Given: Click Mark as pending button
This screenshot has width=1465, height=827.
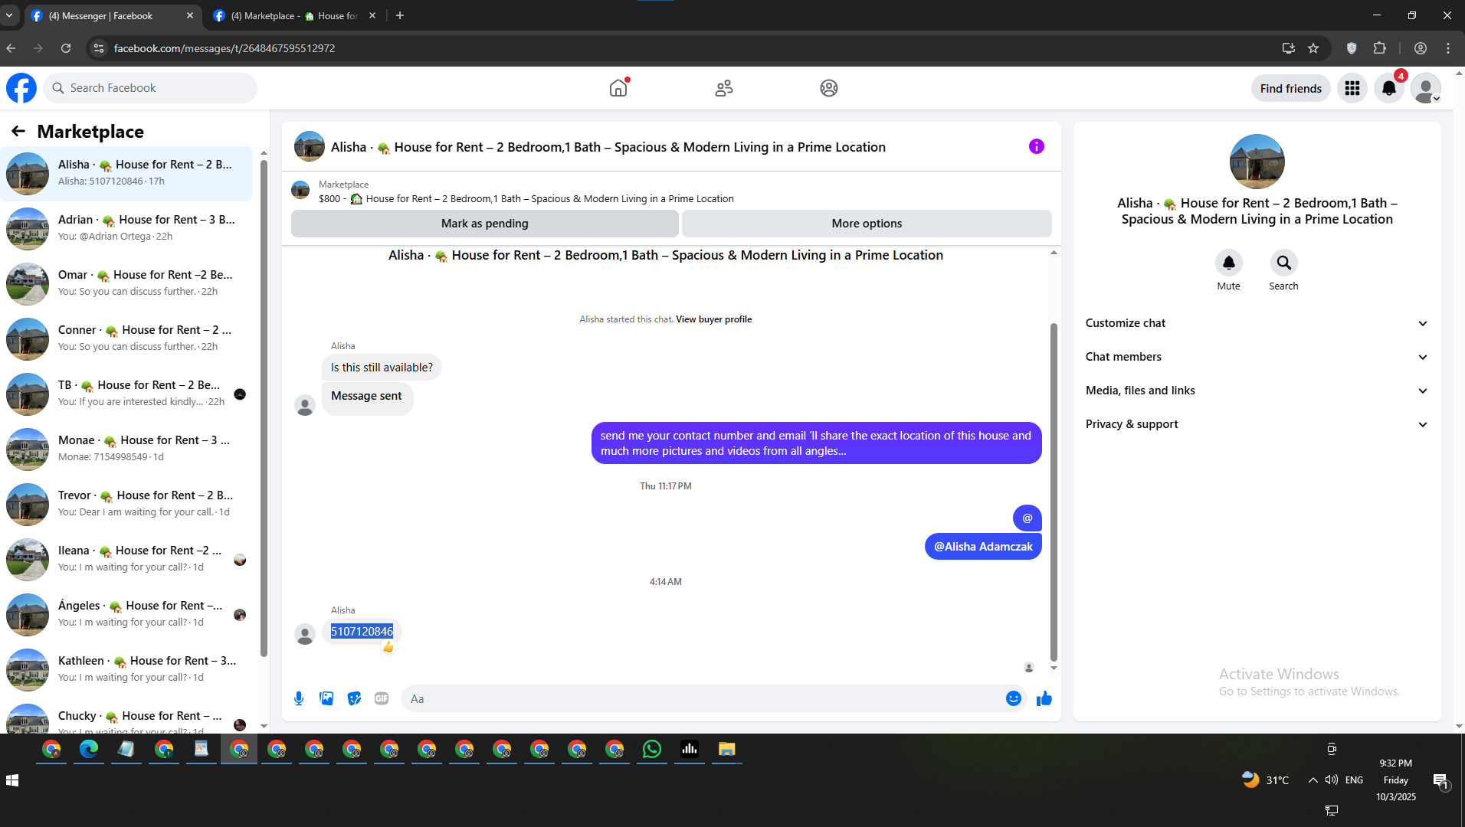Looking at the screenshot, I should pos(485,224).
